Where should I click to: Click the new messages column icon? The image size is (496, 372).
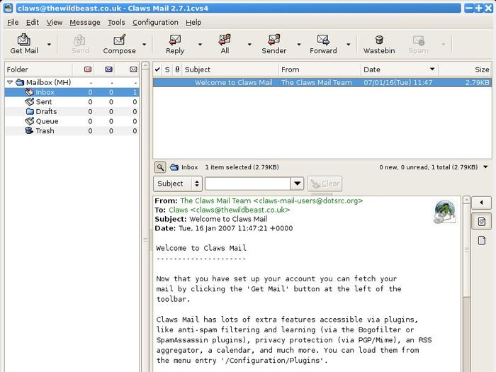88,69
